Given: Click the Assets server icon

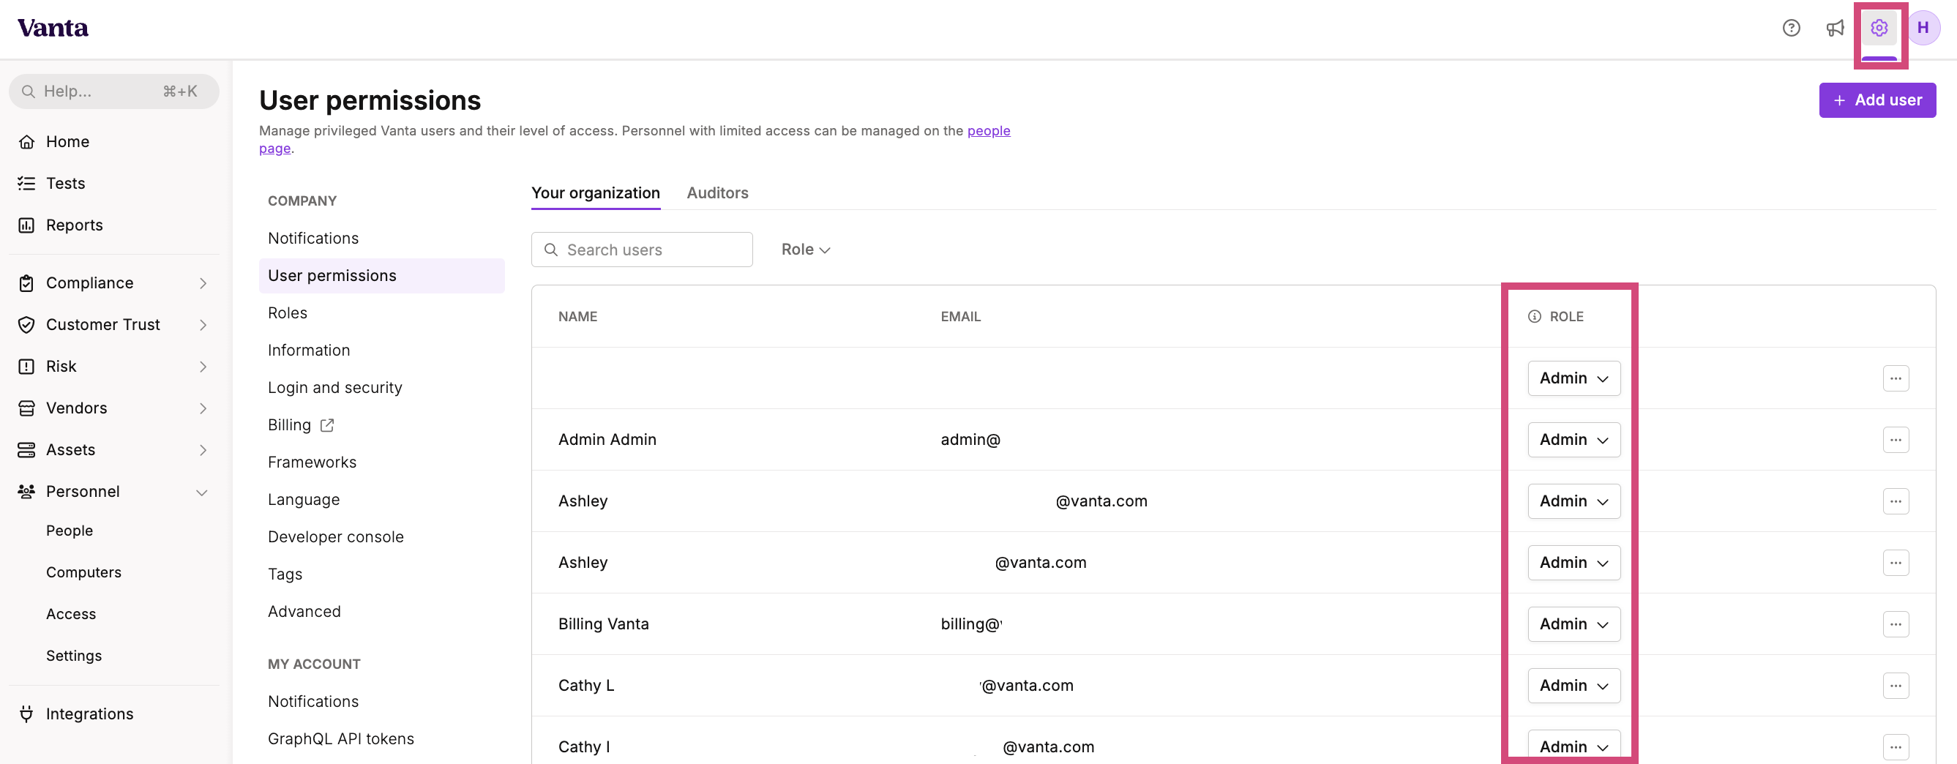Looking at the screenshot, I should click(x=26, y=450).
